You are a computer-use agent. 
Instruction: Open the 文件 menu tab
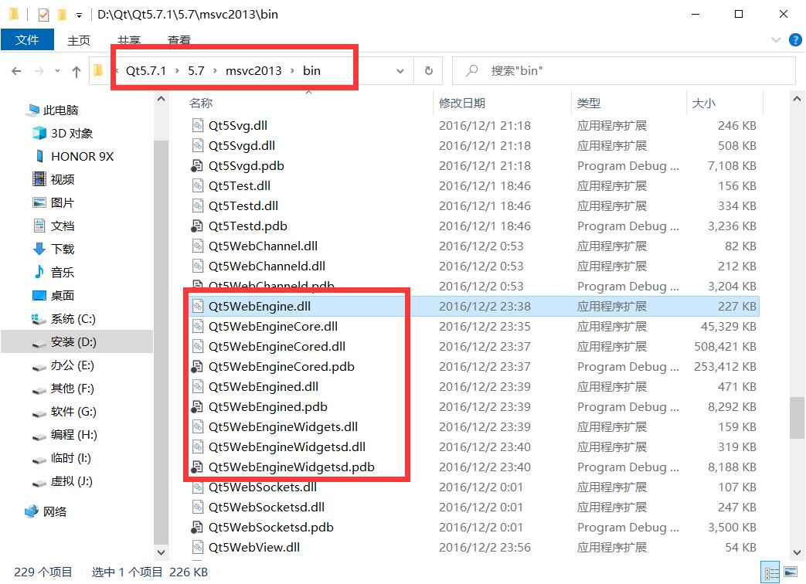pyautogui.click(x=27, y=40)
